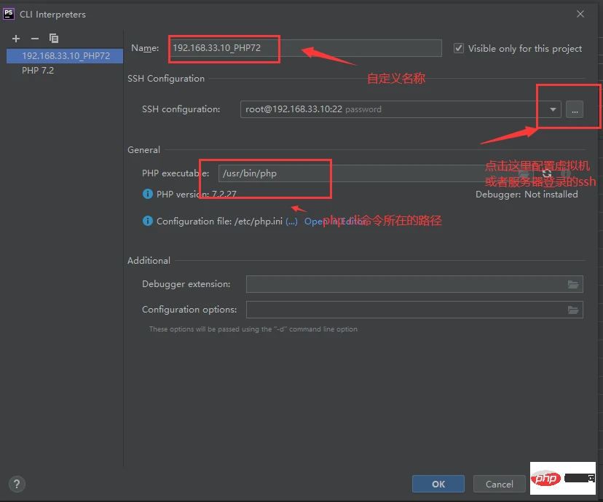
Task: Add a new CLI interpreter with plus icon
Action: pos(16,38)
